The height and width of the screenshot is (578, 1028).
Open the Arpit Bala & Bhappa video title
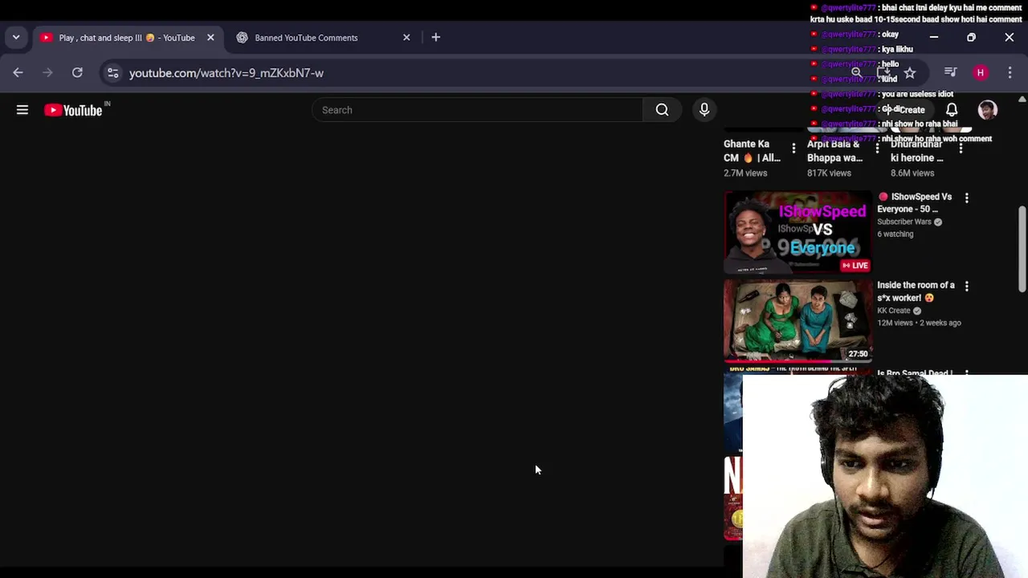click(835, 151)
